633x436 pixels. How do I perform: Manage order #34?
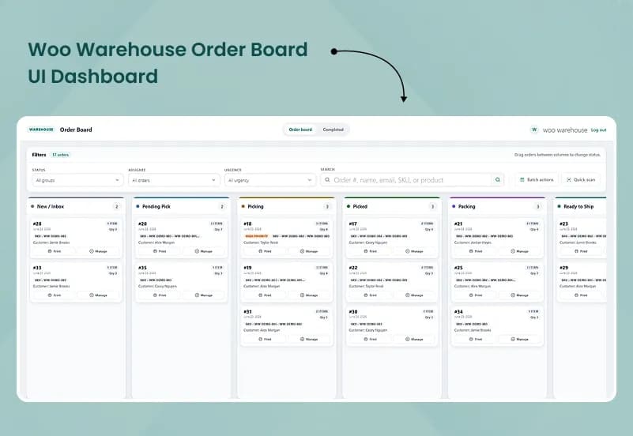click(519, 339)
